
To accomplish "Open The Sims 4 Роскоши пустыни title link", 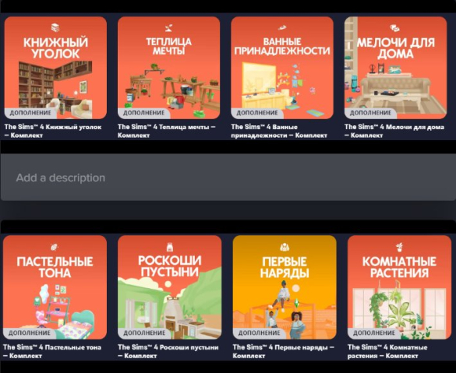I will (168, 351).
